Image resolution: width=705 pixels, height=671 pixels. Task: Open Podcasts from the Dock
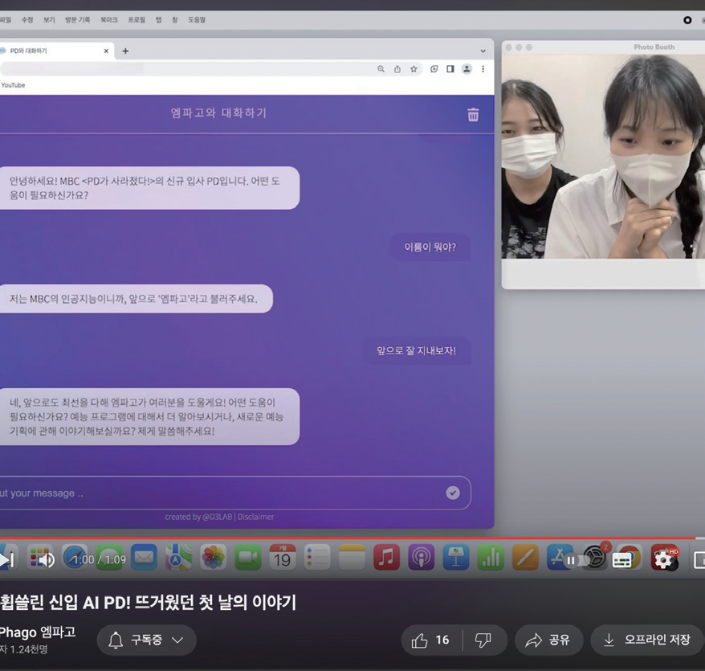click(421, 557)
